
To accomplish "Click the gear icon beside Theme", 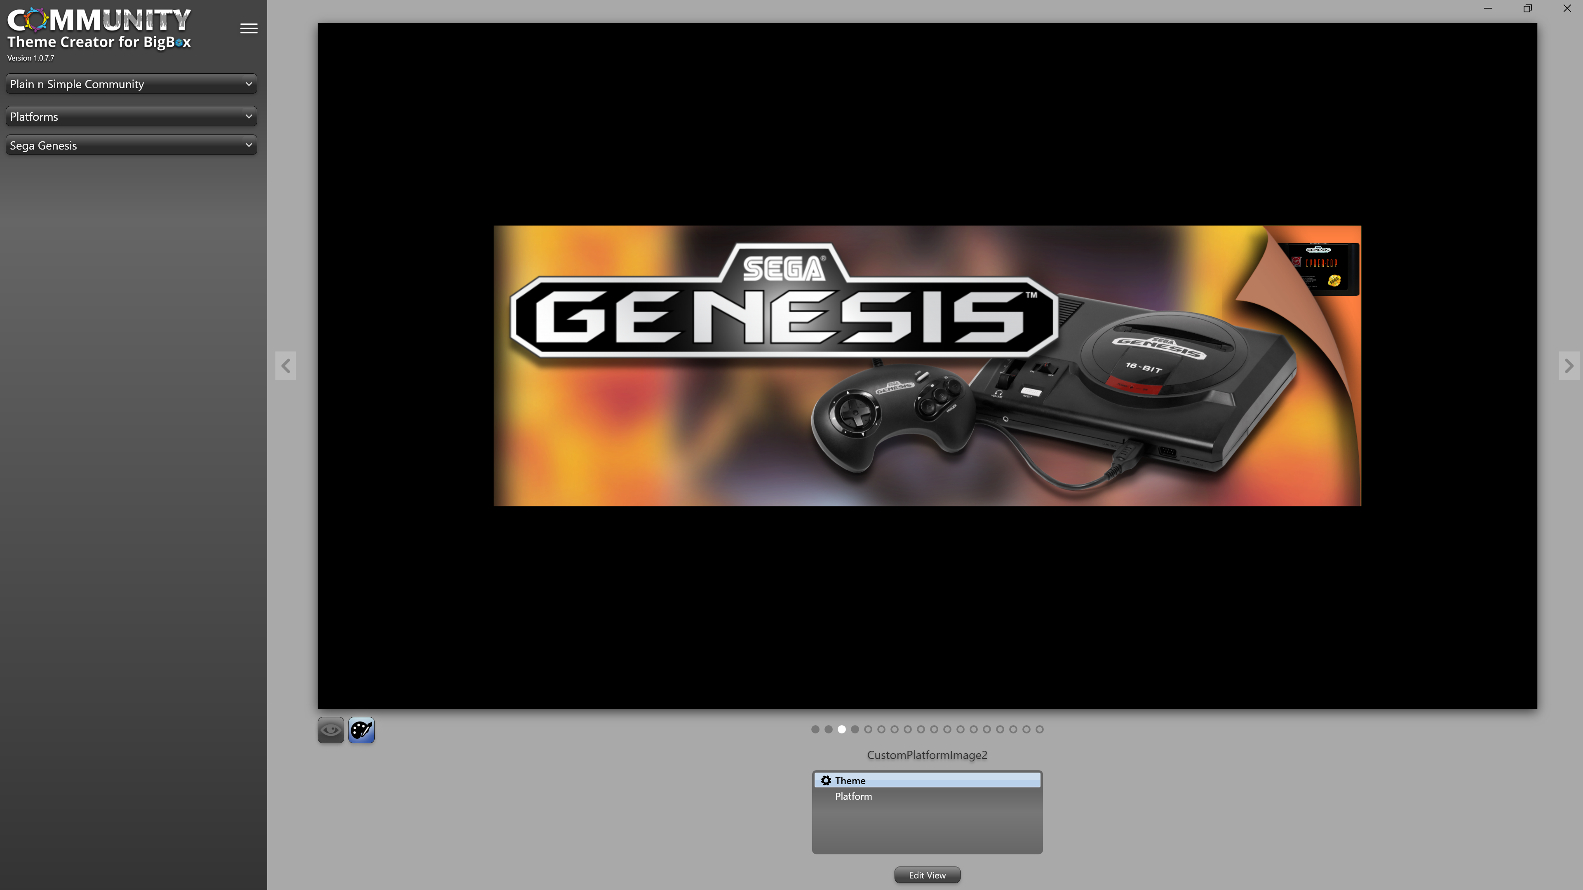I will pos(826,780).
